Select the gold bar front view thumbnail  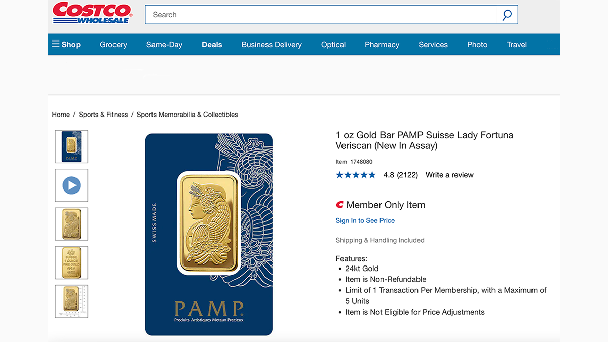click(71, 224)
